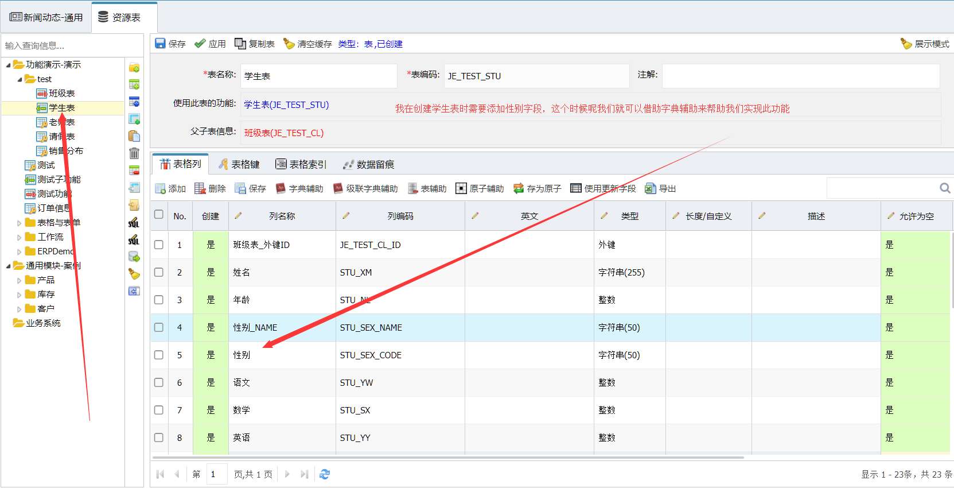
Task: Open the 学生表(JE_TEST_STU) function link
Action: [x=286, y=104]
